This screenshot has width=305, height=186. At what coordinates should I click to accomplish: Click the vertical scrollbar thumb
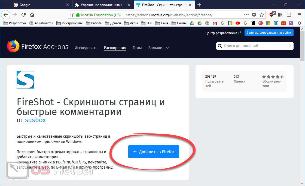click(x=302, y=46)
